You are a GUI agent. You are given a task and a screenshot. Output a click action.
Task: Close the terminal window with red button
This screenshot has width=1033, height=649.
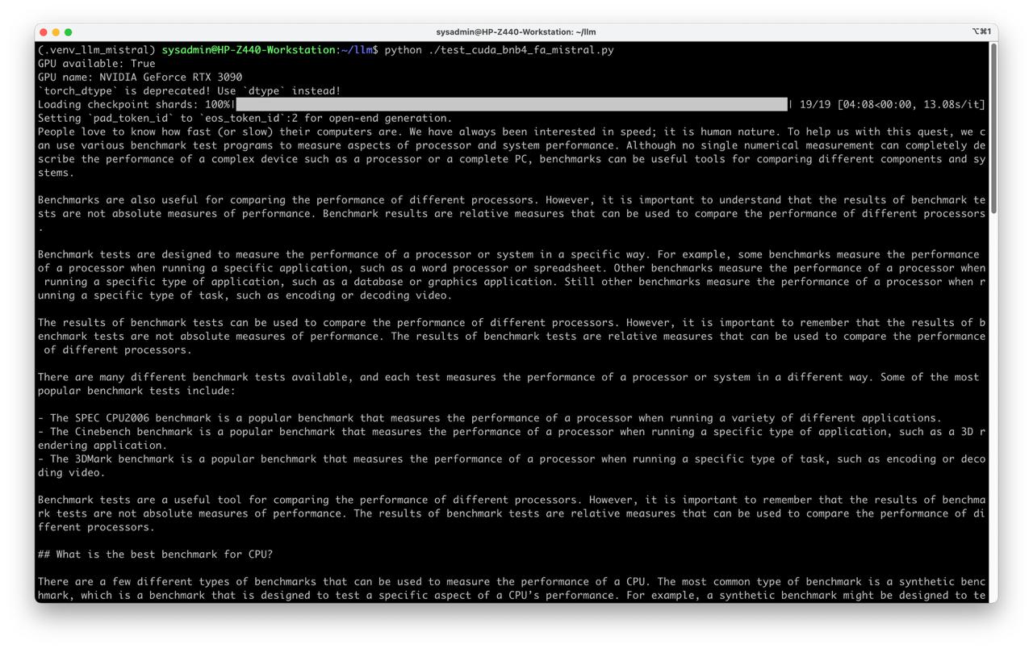point(44,32)
